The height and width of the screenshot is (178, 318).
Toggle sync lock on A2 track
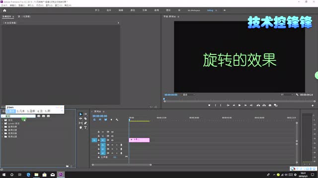(108, 149)
